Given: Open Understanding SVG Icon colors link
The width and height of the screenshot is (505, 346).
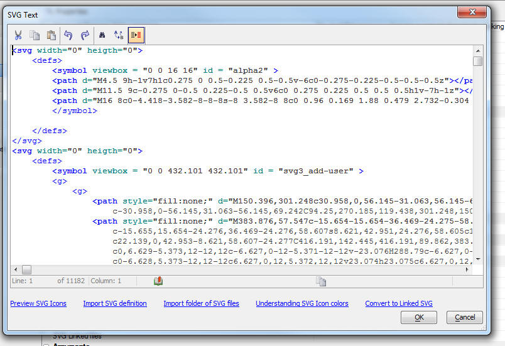Looking at the screenshot, I should [x=302, y=303].
